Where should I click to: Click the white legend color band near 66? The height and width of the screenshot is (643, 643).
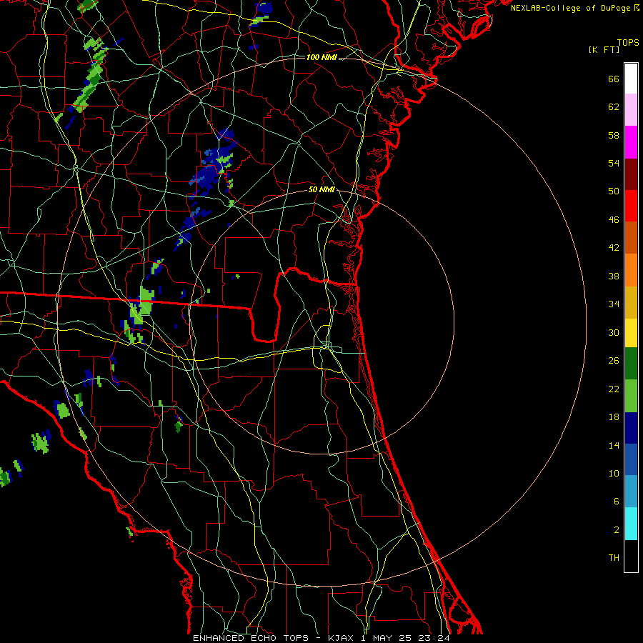pyautogui.click(x=631, y=79)
